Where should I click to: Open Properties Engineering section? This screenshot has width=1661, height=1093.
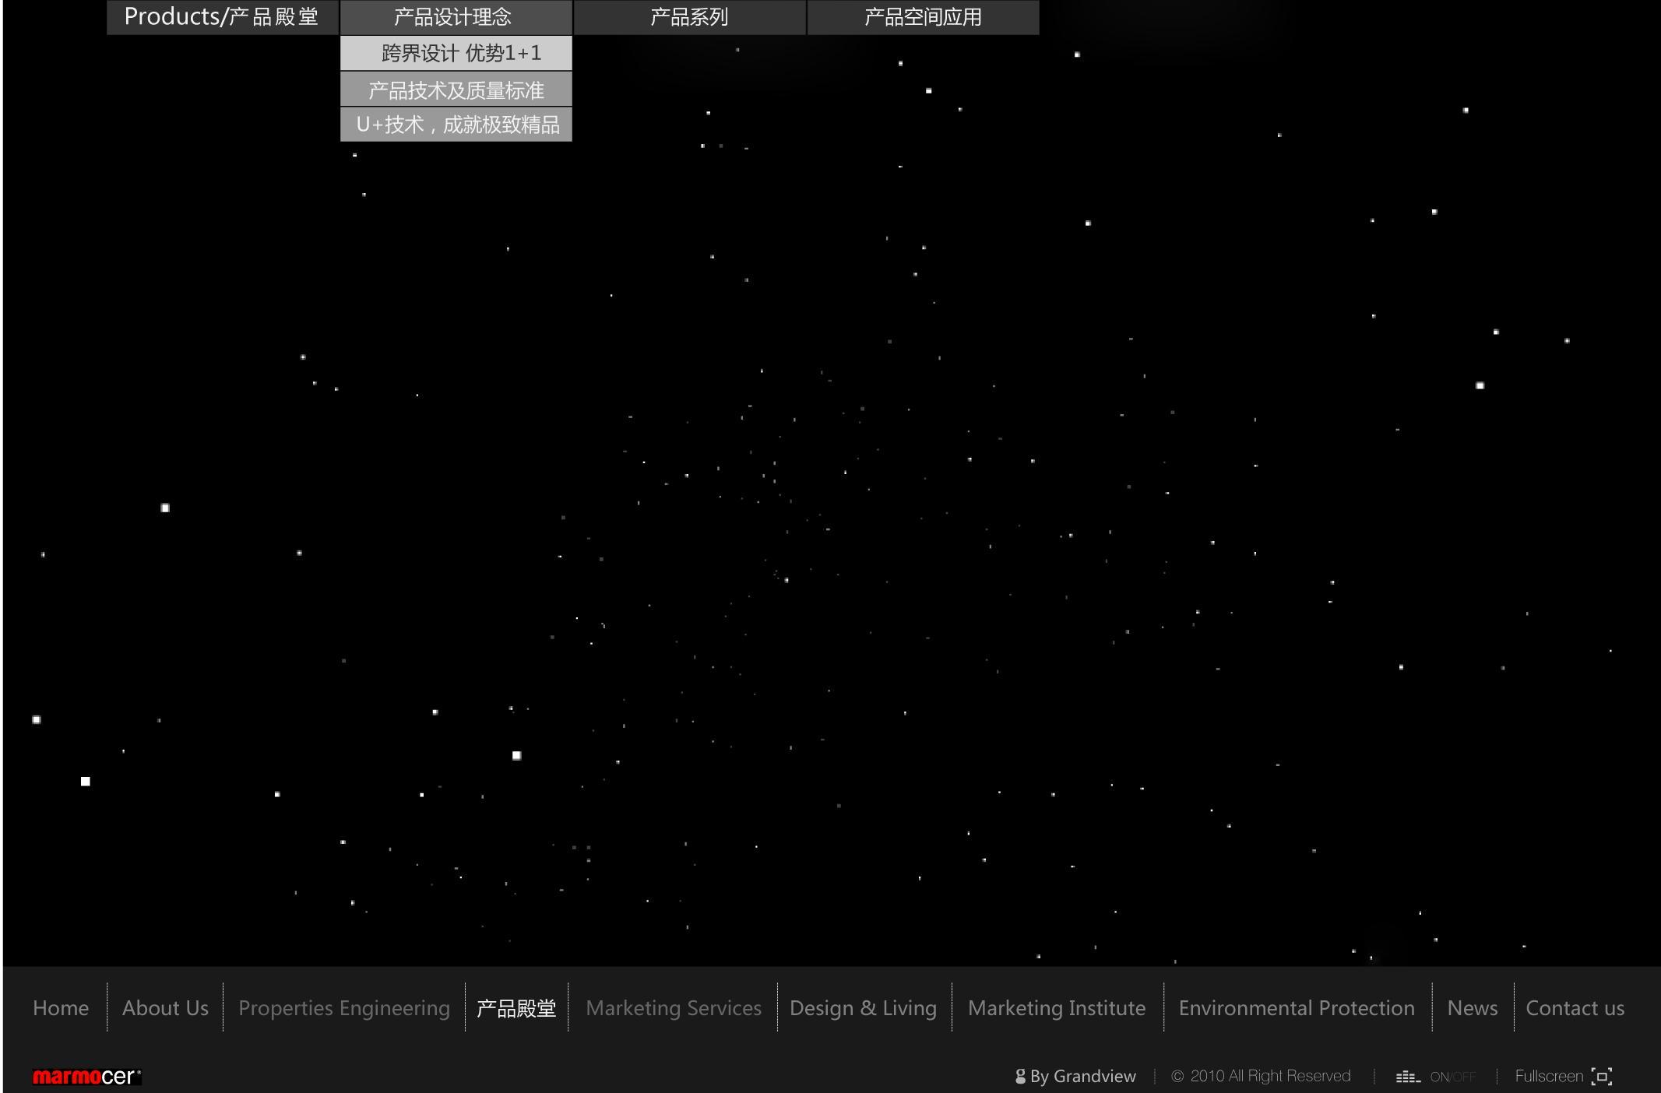click(x=344, y=1007)
